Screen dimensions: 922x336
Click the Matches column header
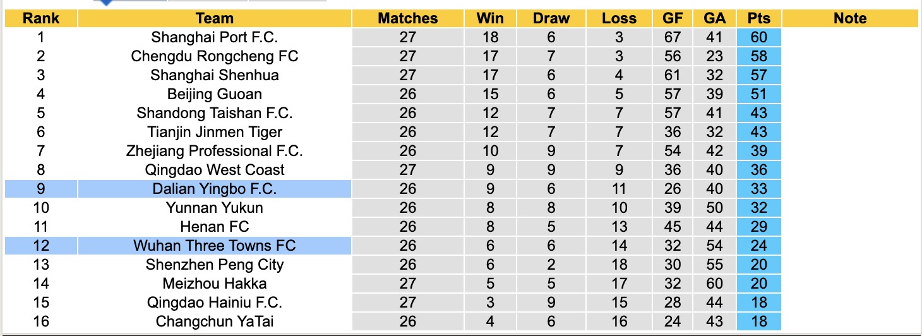coord(407,18)
